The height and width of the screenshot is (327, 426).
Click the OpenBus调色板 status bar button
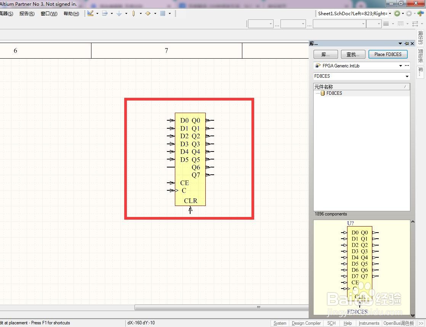click(399, 323)
